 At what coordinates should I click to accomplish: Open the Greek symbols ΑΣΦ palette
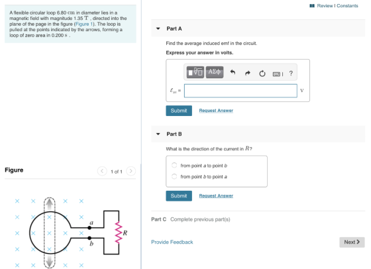coord(215,72)
